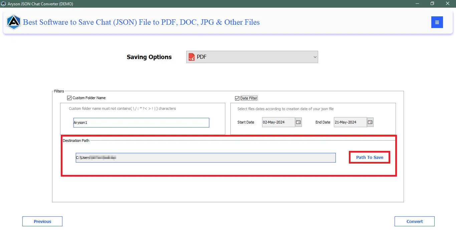Disable the Date Filter checkbox

pyautogui.click(x=237, y=98)
